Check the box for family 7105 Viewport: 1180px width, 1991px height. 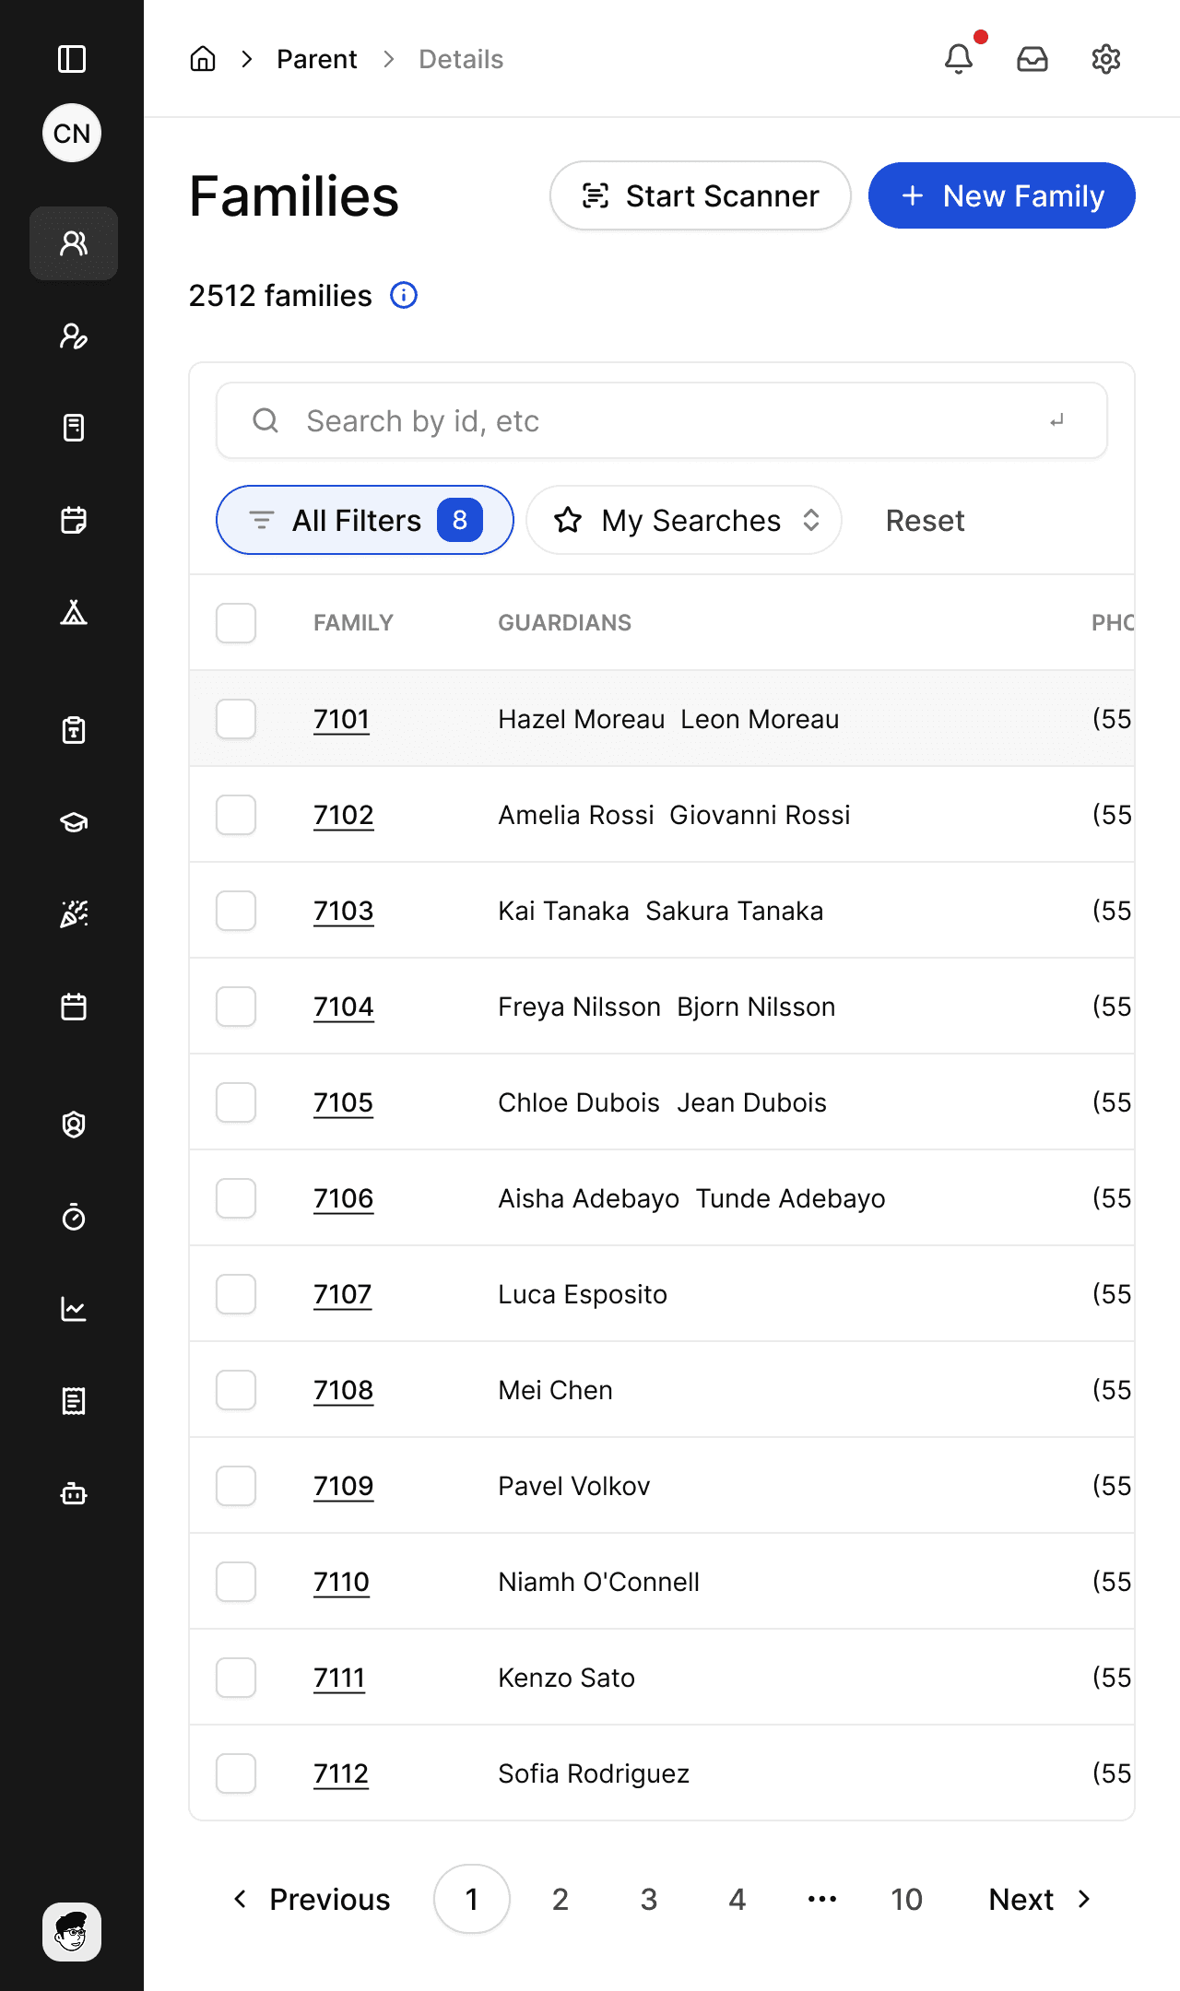236,1102
